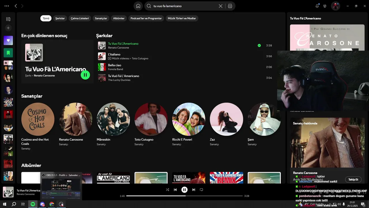The image size is (369, 208).
Task: Open the three-dots Spotify menu
Action: [7, 6]
